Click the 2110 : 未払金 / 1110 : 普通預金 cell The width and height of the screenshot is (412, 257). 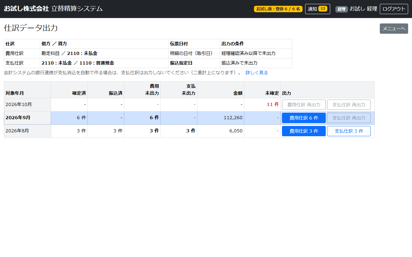pyautogui.click(x=104, y=63)
